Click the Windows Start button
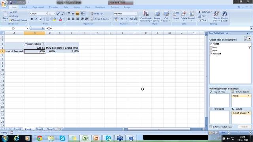Image resolution: width=253 pixels, height=142 pixels. tap(5, 138)
